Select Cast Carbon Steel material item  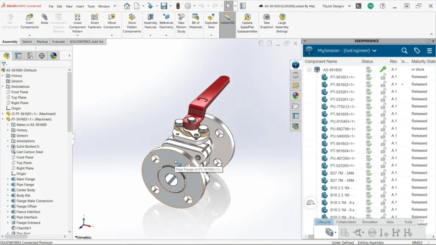[x=29, y=152]
